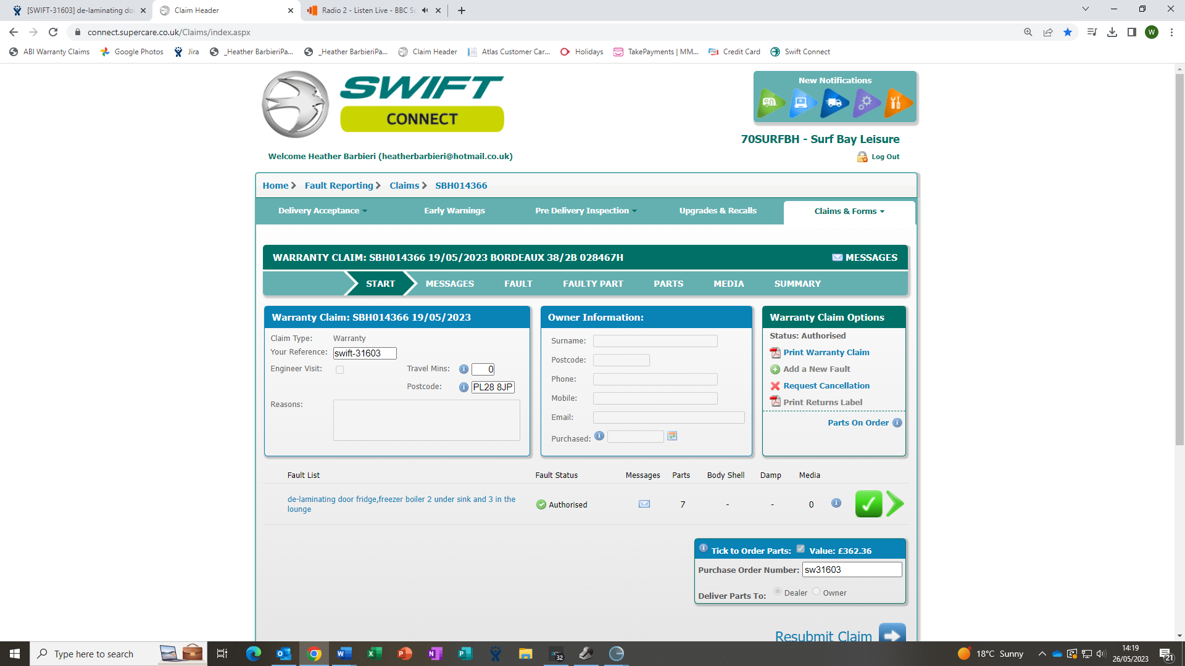Toggle the Tick to Order Parts checkbox
This screenshot has width=1185, height=666.
pyautogui.click(x=800, y=549)
